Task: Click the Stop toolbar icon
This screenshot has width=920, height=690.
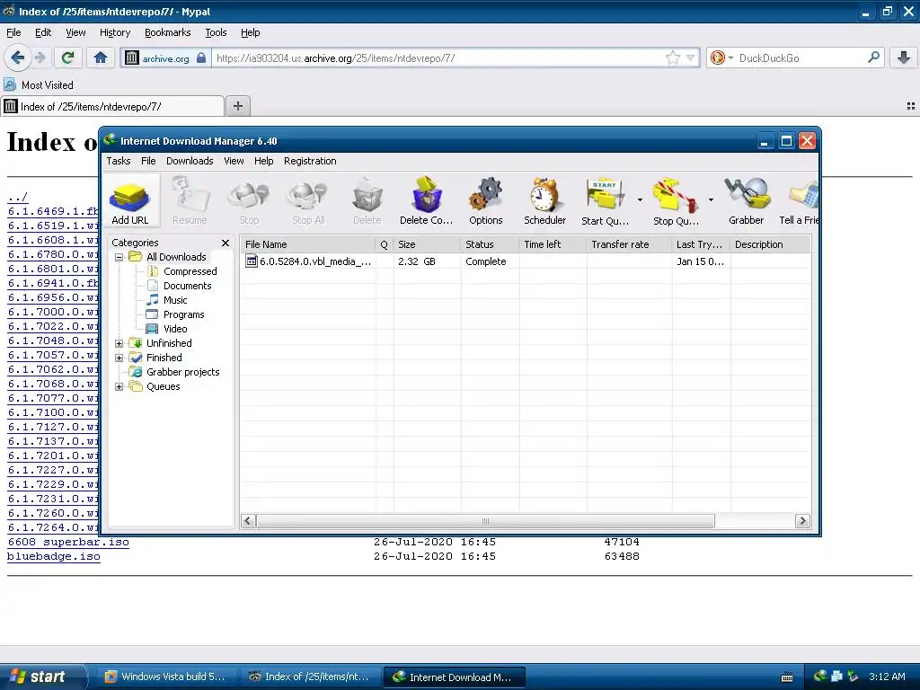Action: (x=249, y=201)
